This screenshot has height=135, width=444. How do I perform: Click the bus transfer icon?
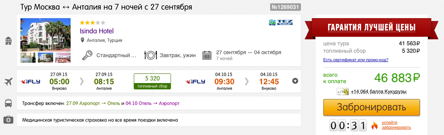click(x=8, y=104)
